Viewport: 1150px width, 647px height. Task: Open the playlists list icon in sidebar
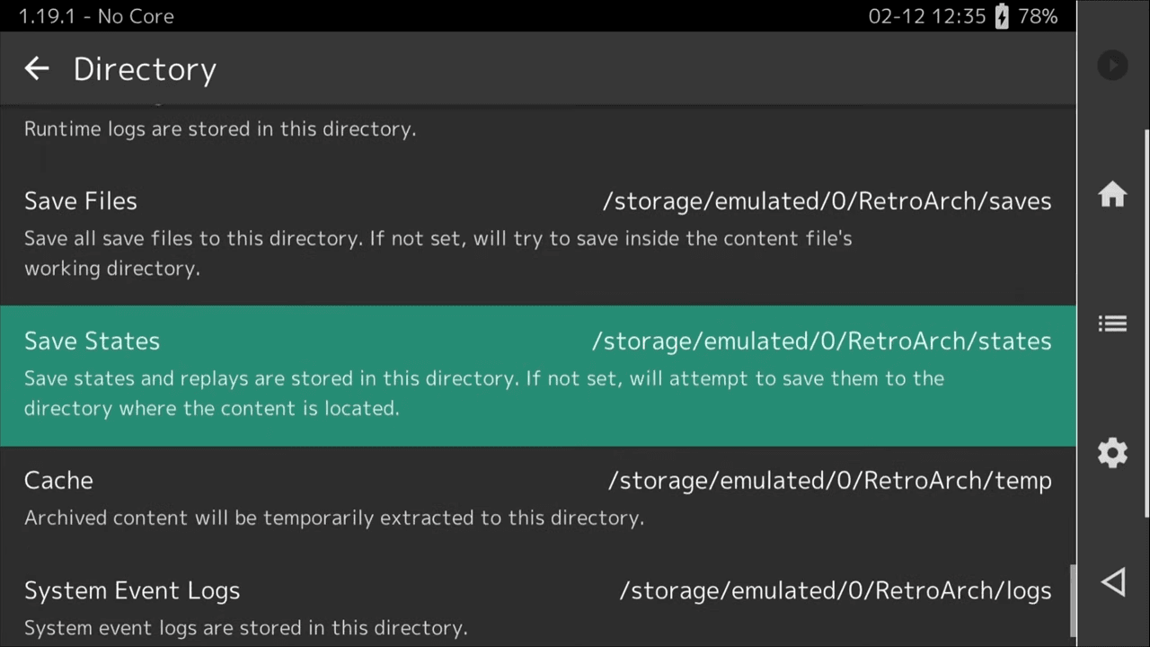pyautogui.click(x=1112, y=323)
